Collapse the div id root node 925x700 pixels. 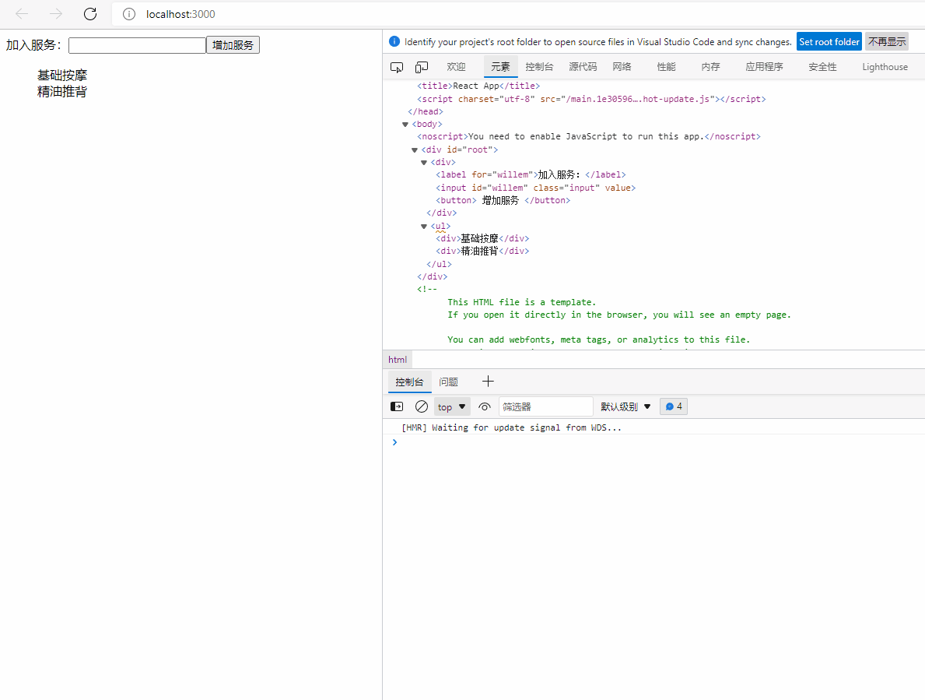(x=415, y=150)
